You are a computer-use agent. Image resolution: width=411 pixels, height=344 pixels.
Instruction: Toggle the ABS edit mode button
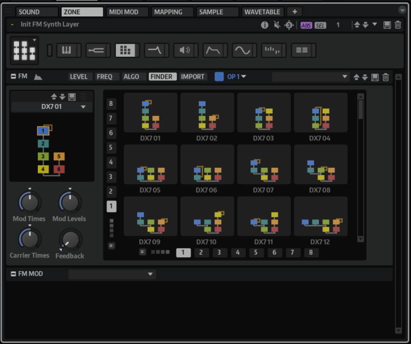(306, 25)
